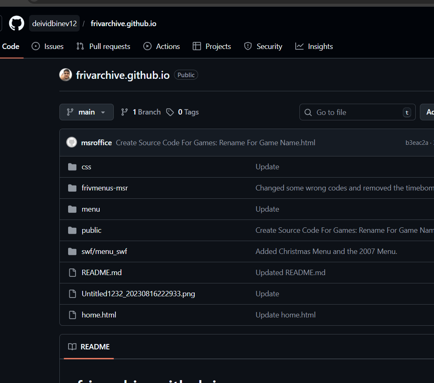Click folder icon for public
This screenshot has height=383, width=434.
[72, 230]
